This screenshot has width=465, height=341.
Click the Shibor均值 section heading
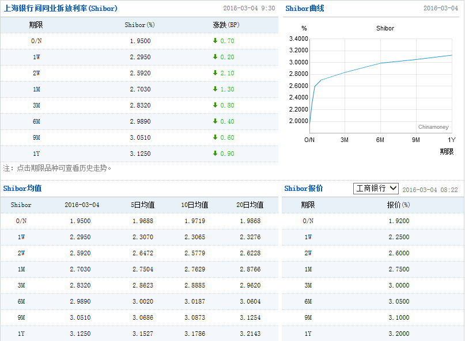point(22,189)
